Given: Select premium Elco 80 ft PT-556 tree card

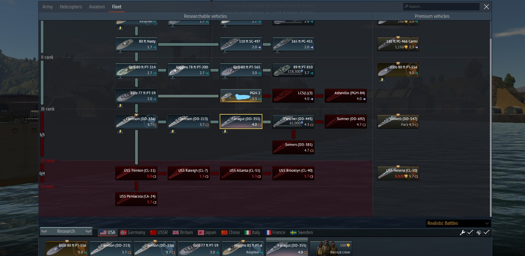Looking at the screenshot, I should [x=398, y=70].
